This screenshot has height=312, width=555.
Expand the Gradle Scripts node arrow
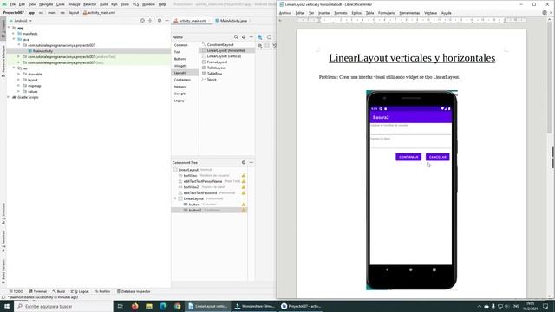click(x=9, y=97)
